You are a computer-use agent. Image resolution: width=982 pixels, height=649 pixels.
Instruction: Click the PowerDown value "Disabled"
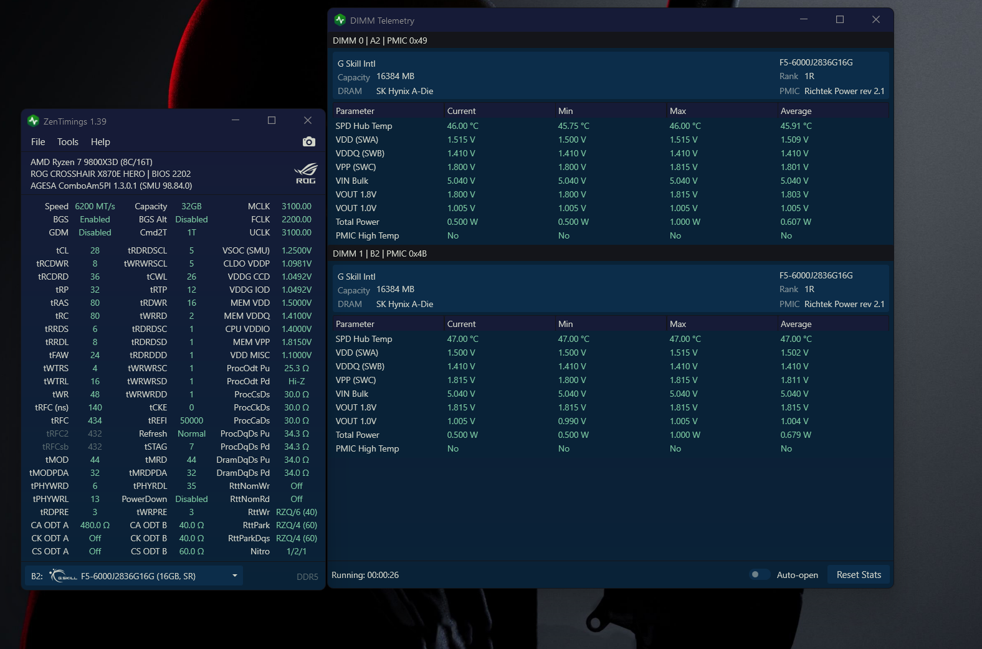tap(191, 499)
